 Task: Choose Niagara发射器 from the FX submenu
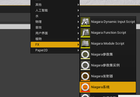pos(108,76)
